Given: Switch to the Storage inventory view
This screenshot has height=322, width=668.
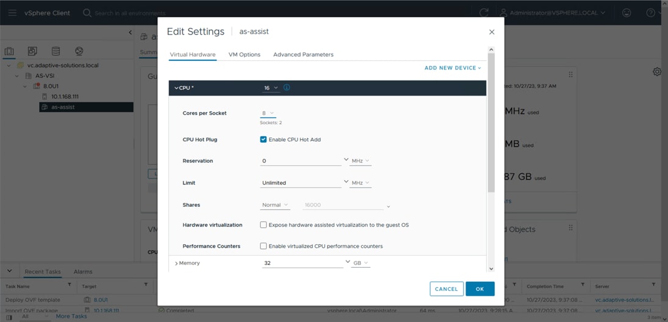Looking at the screenshot, I should (x=56, y=51).
